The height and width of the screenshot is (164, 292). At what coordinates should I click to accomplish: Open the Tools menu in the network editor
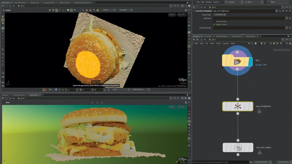click(x=218, y=43)
